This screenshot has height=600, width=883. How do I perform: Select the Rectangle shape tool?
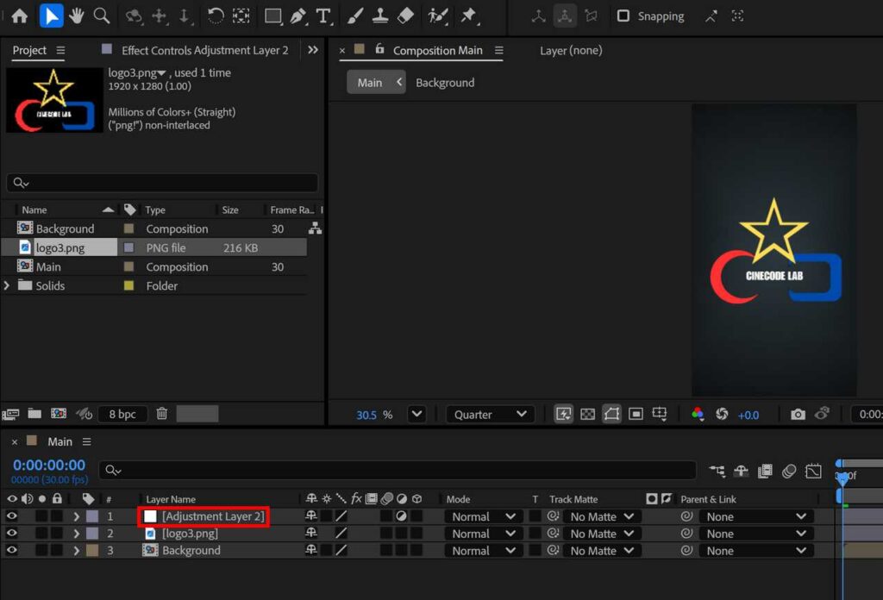273,16
